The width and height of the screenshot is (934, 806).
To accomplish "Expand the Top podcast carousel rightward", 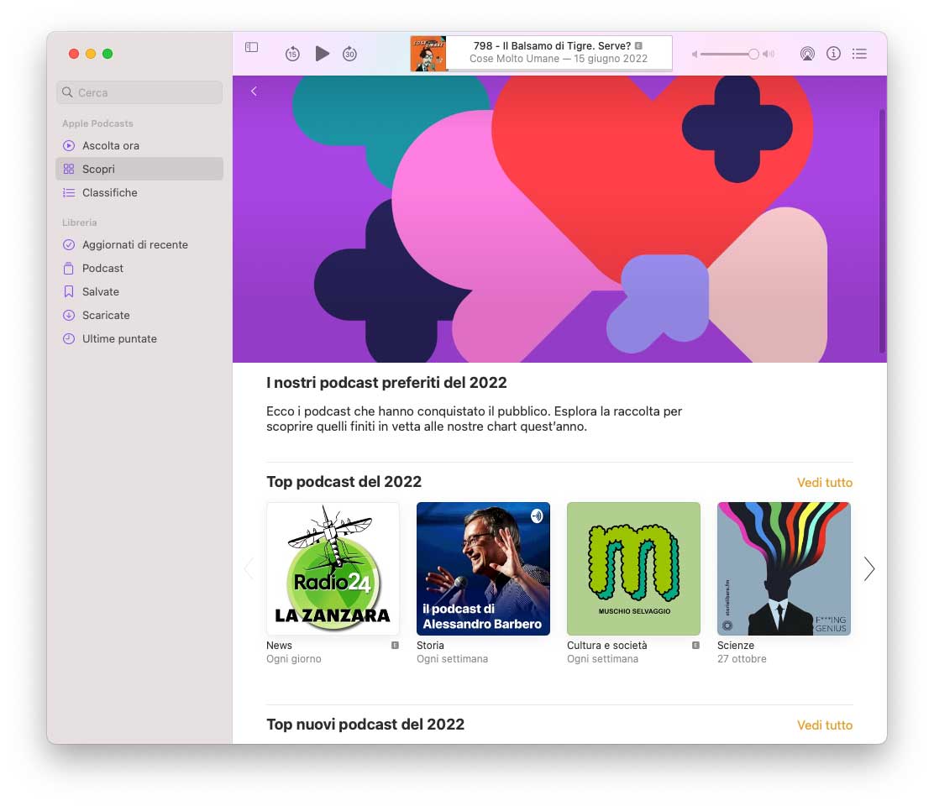I will [x=869, y=568].
